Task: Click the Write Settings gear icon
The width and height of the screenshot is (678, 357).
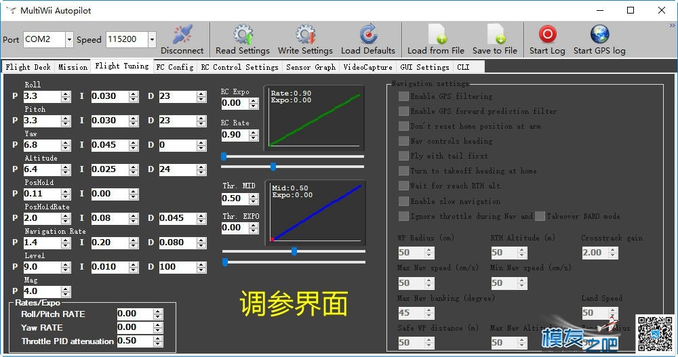Action: pyautogui.click(x=305, y=34)
